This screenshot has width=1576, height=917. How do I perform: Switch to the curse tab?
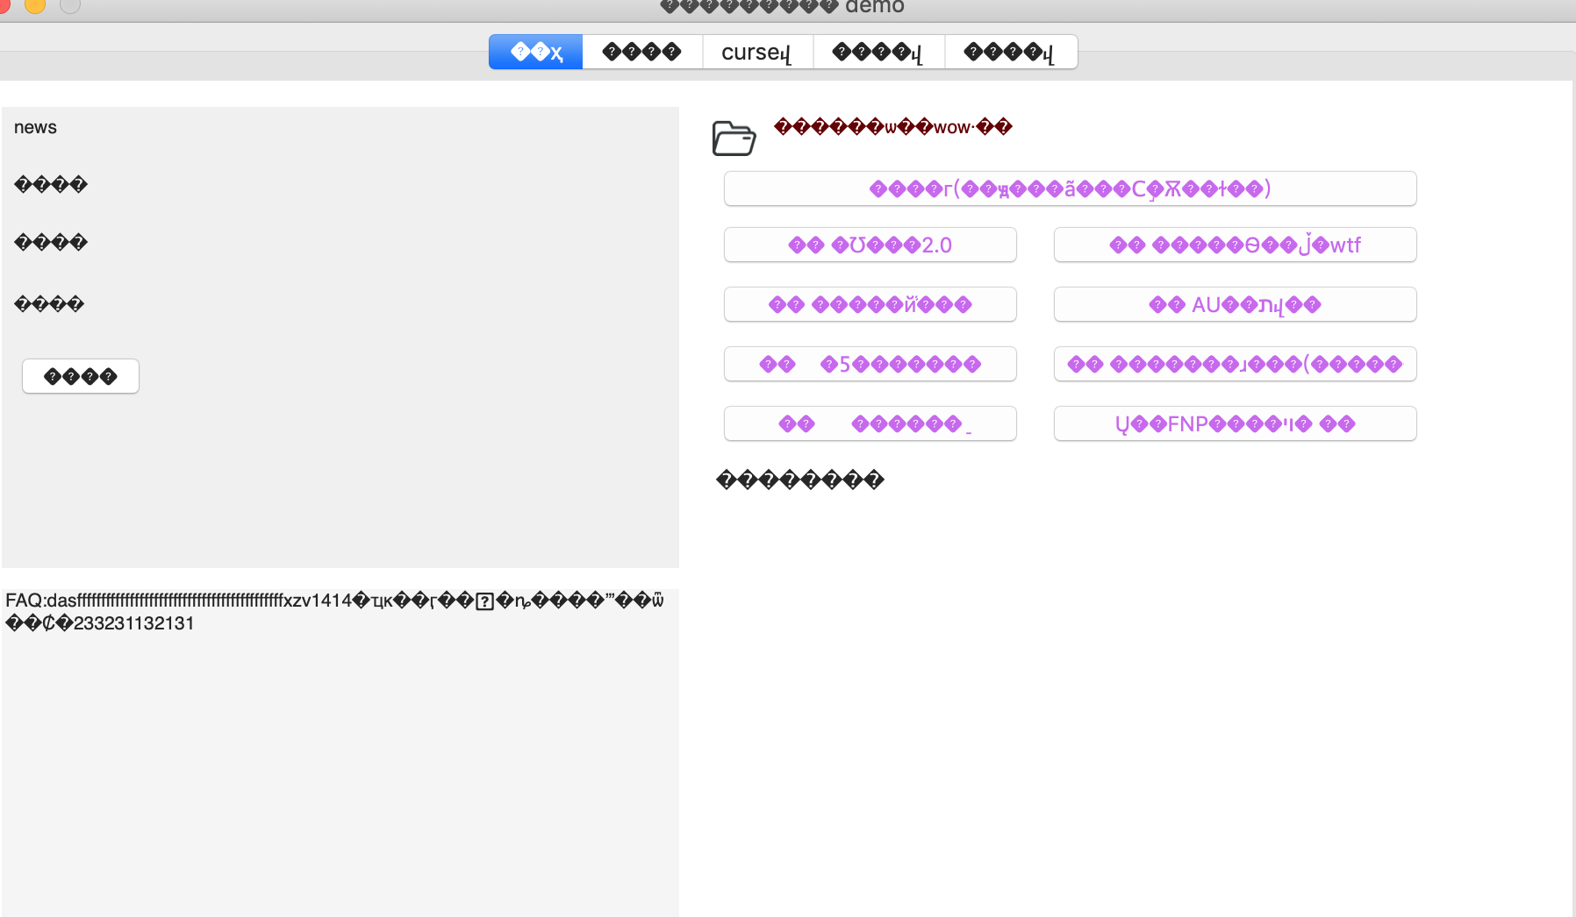(756, 51)
